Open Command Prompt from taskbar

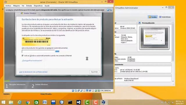(x=70, y=102)
